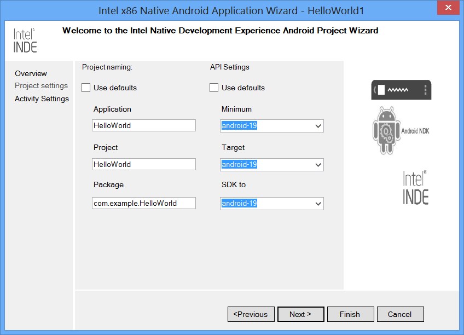Go to the Overview wizard page
The image size is (464, 335).
[x=31, y=73]
